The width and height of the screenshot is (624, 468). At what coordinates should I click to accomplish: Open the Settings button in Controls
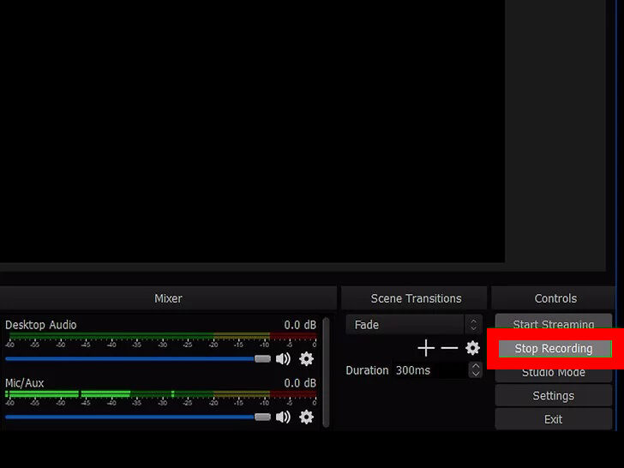pos(553,396)
